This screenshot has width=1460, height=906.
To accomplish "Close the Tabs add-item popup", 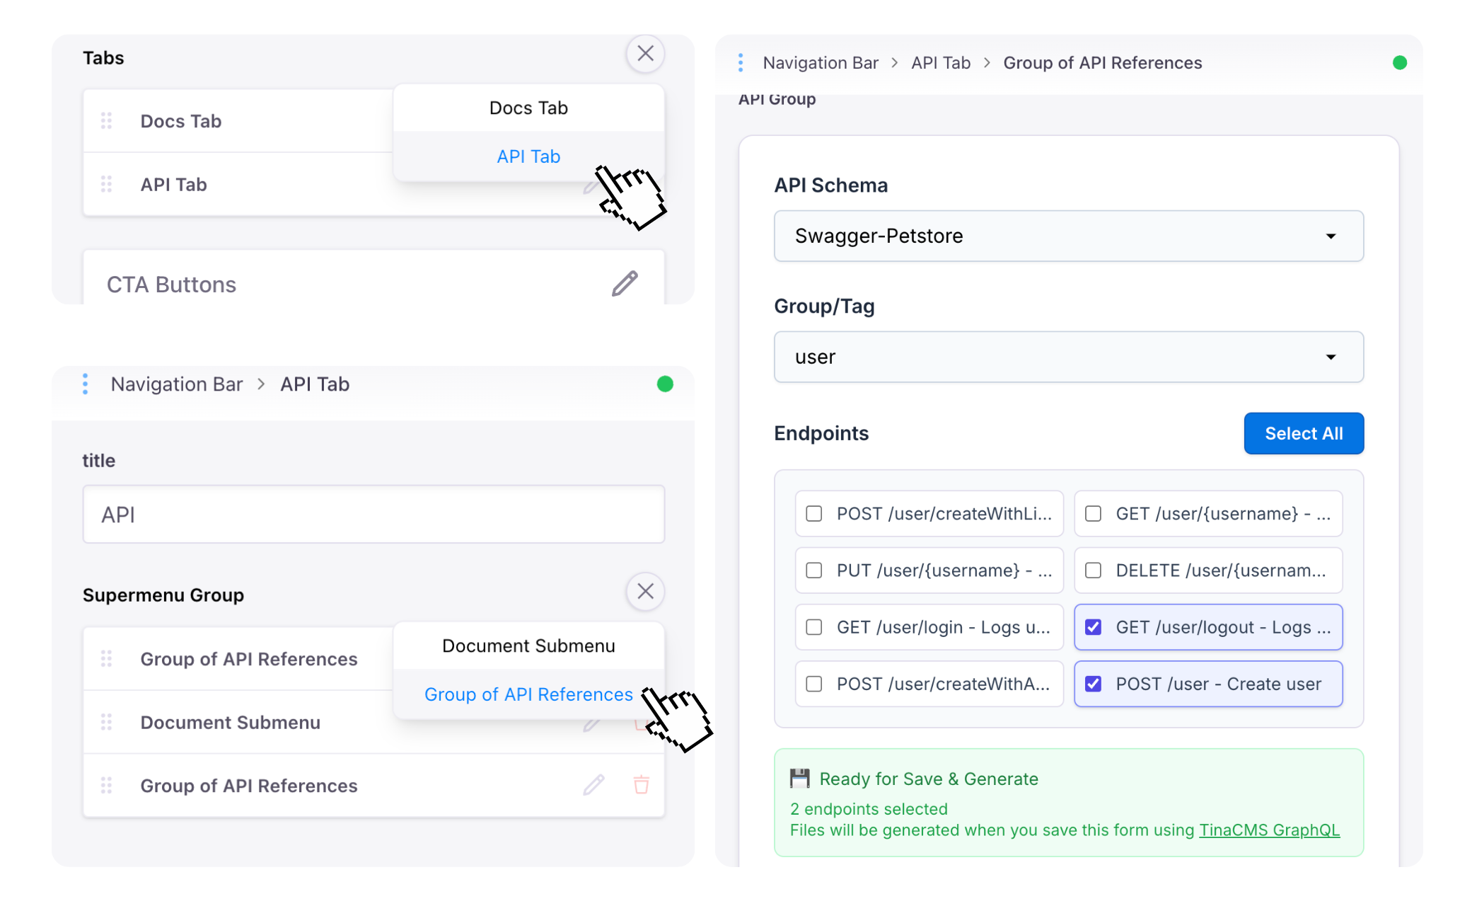I will point(645,54).
